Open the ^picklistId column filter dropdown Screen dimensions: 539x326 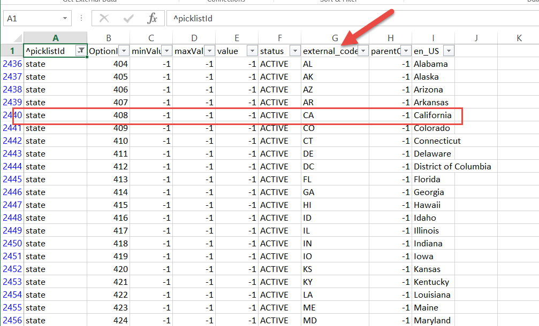(x=81, y=51)
